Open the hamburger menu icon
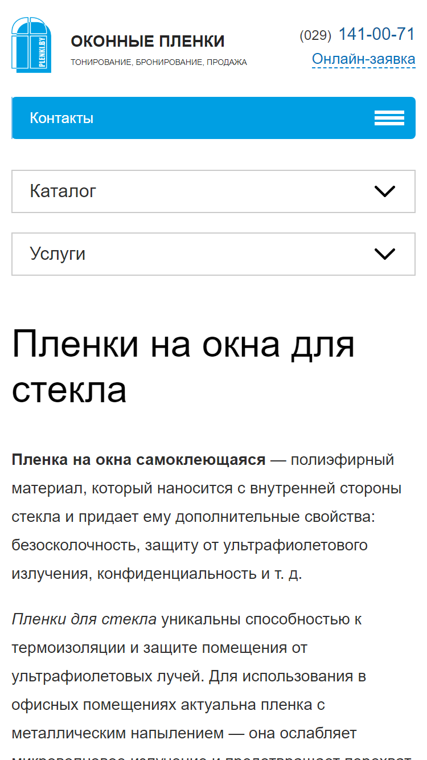 click(389, 118)
